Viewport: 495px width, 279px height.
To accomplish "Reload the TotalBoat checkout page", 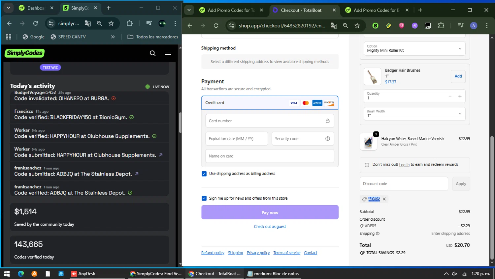I will pyautogui.click(x=216, y=26).
